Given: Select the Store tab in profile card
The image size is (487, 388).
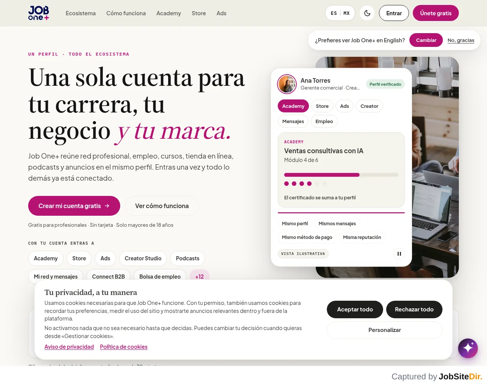Looking at the screenshot, I should [x=322, y=106].
